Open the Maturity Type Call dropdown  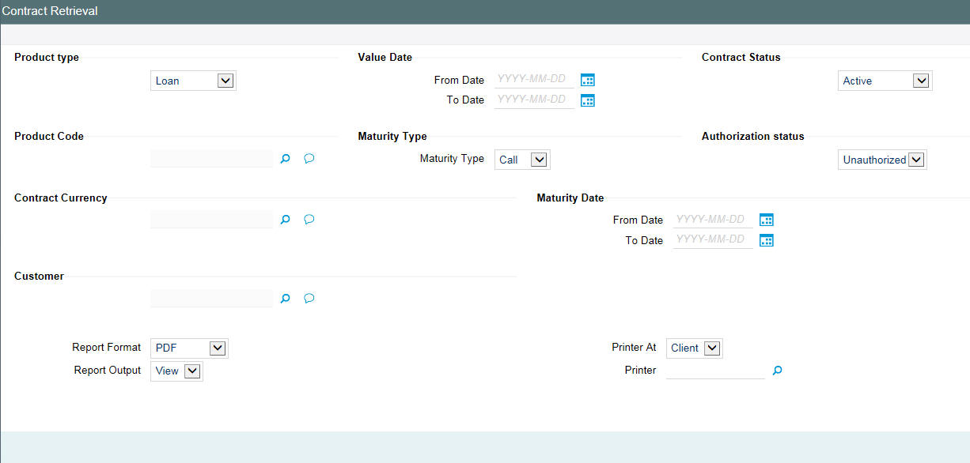(522, 160)
